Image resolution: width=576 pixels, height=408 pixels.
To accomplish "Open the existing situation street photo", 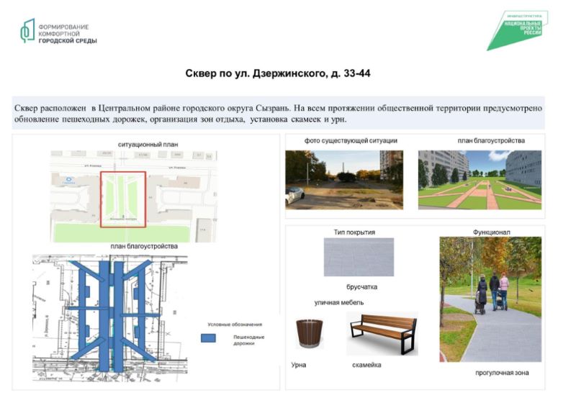I will (x=344, y=178).
